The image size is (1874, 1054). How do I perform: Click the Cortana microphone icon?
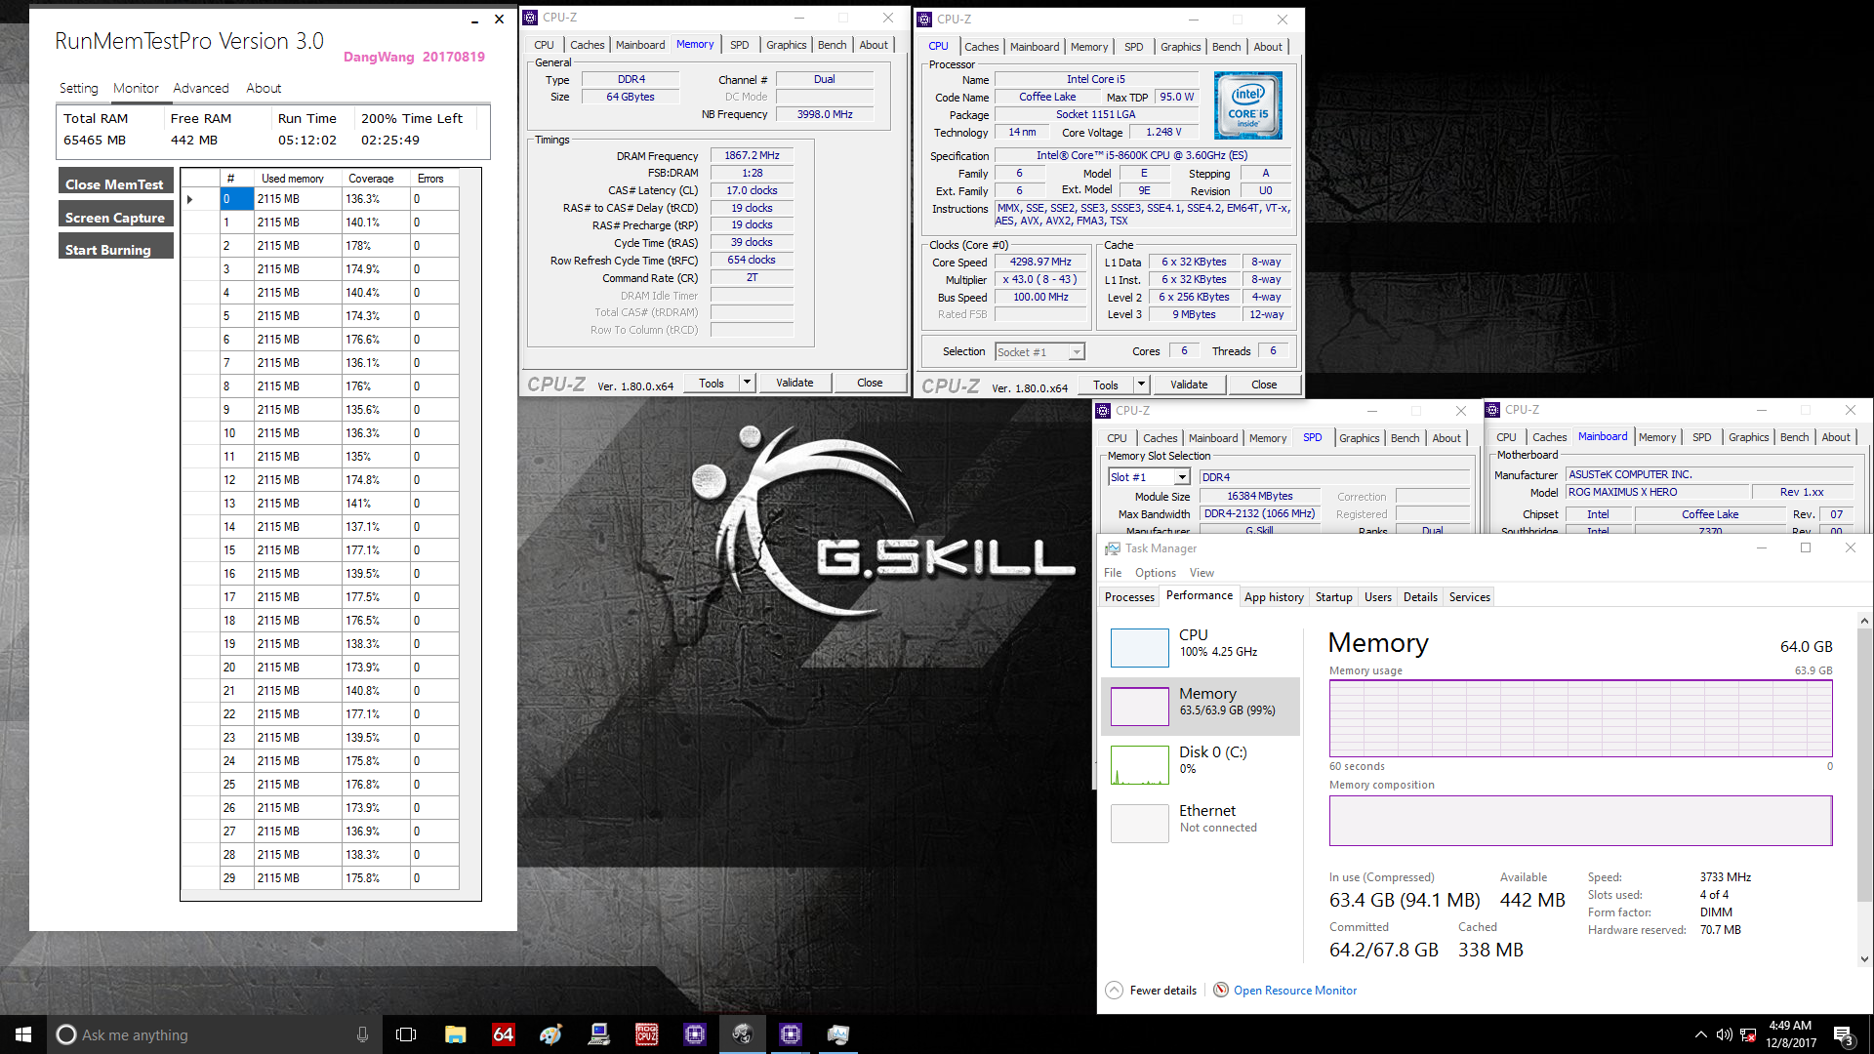pyautogui.click(x=362, y=1034)
